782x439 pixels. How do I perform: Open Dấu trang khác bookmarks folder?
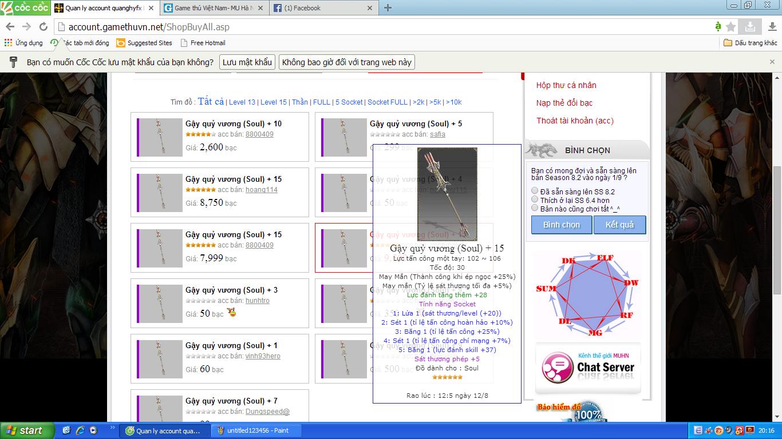[751, 43]
